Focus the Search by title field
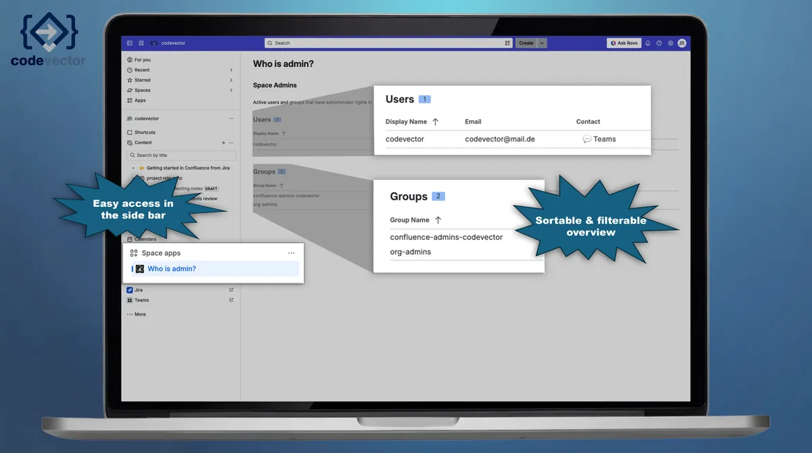Screen dimensions: 812x453 [181, 155]
